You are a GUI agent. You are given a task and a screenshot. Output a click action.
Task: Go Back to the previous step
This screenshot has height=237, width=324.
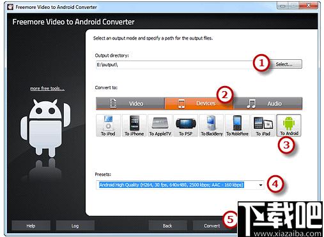(167, 226)
